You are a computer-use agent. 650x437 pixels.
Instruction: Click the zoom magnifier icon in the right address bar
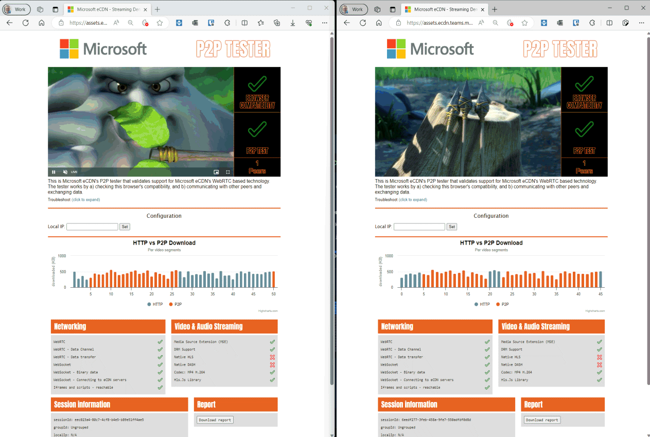tap(496, 23)
